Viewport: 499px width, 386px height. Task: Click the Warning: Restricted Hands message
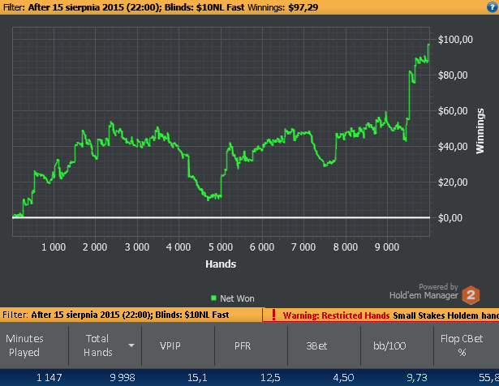click(336, 315)
